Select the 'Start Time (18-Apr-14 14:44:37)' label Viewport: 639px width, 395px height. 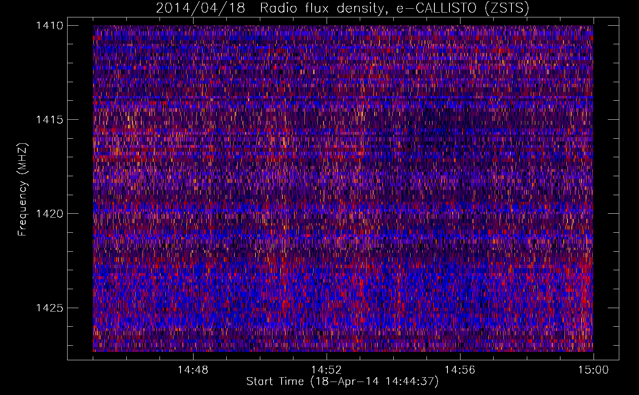(342, 382)
